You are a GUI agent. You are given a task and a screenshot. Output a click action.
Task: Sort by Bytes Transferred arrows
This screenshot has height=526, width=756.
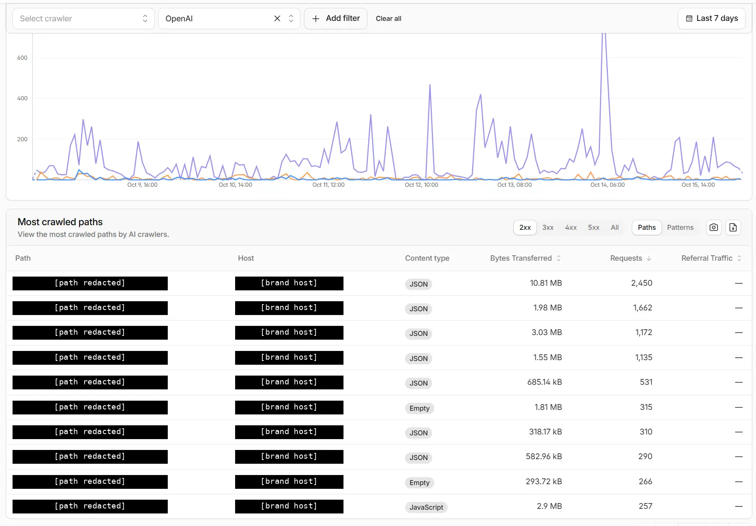pos(559,258)
